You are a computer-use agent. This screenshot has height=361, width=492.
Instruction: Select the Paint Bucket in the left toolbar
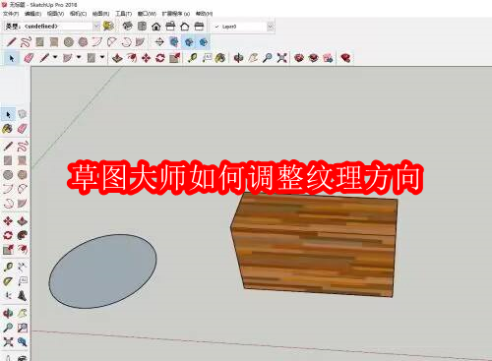[x=8, y=128]
